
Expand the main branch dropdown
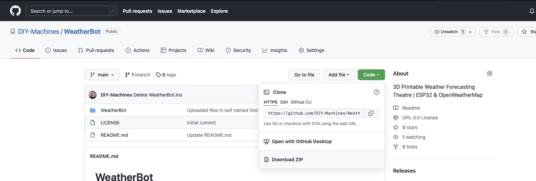[x=102, y=75]
